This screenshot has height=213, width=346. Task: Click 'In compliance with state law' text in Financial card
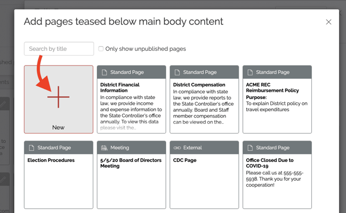point(127,100)
